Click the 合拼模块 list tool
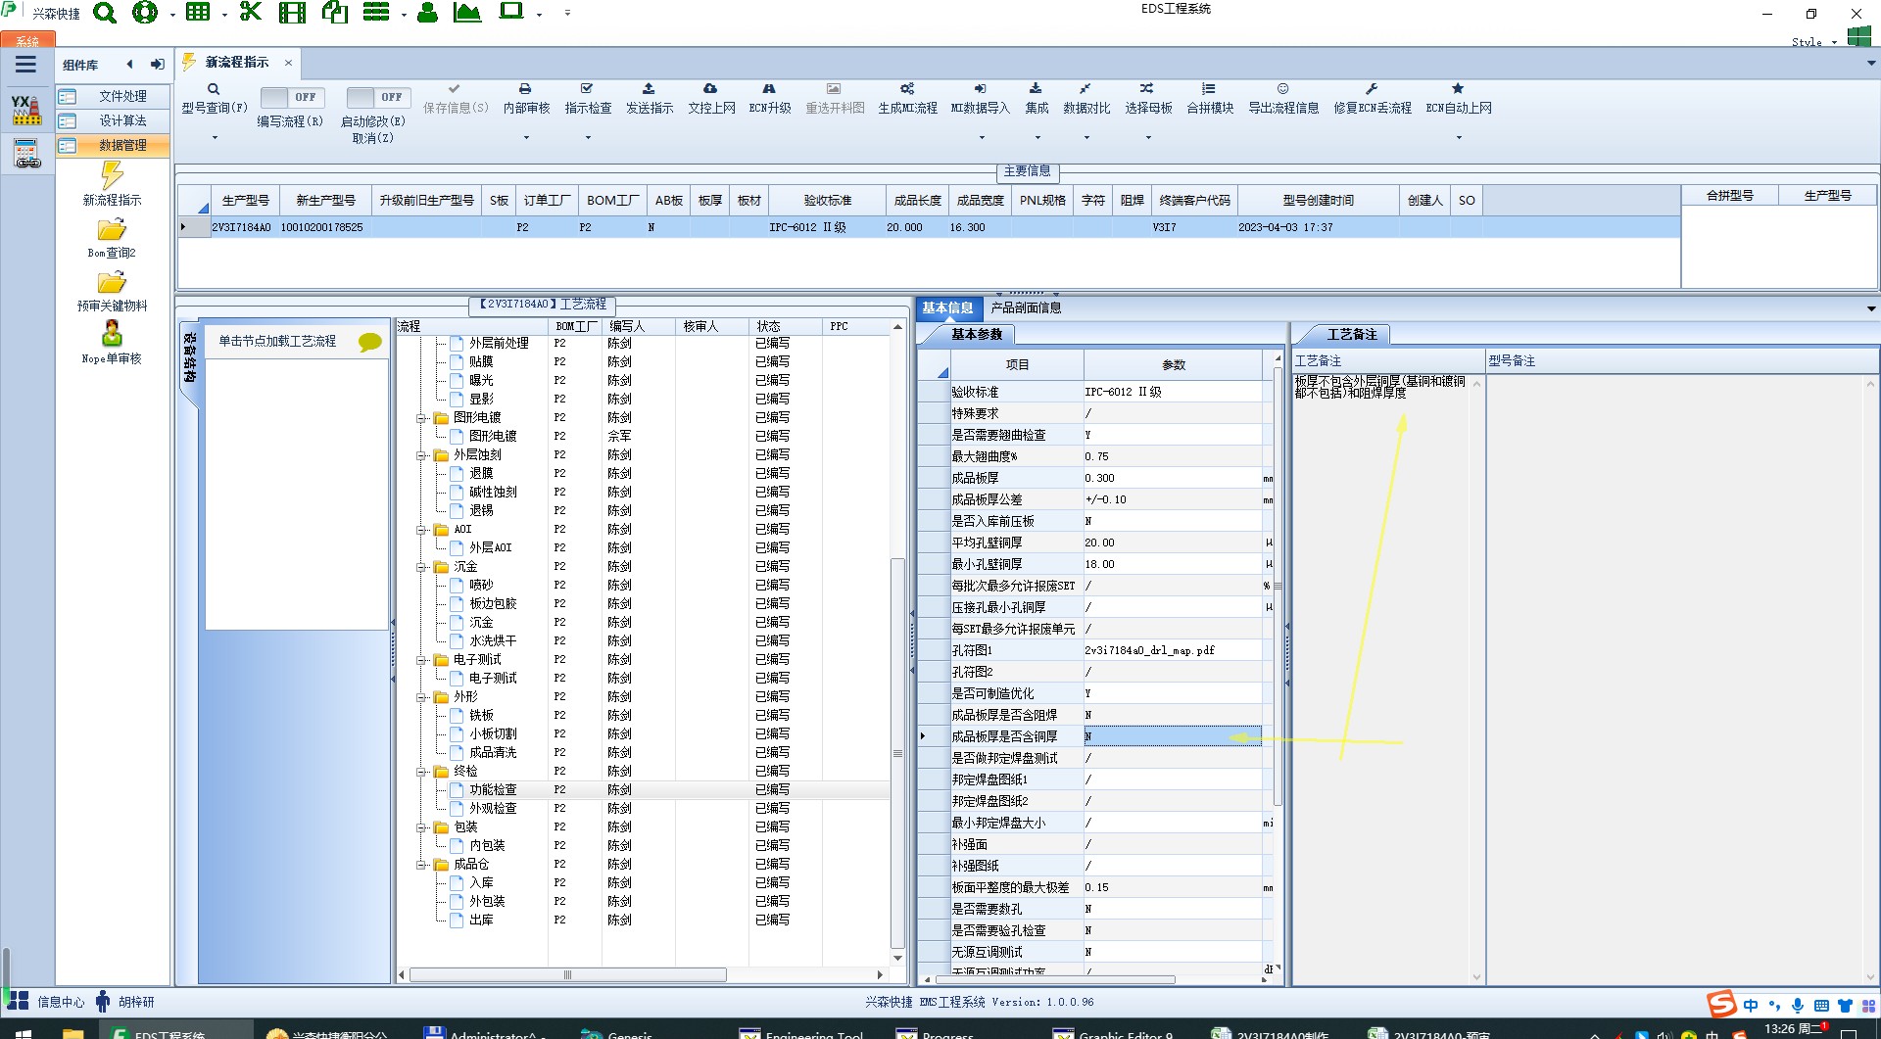The width and height of the screenshot is (1881, 1039). tap(1210, 99)
